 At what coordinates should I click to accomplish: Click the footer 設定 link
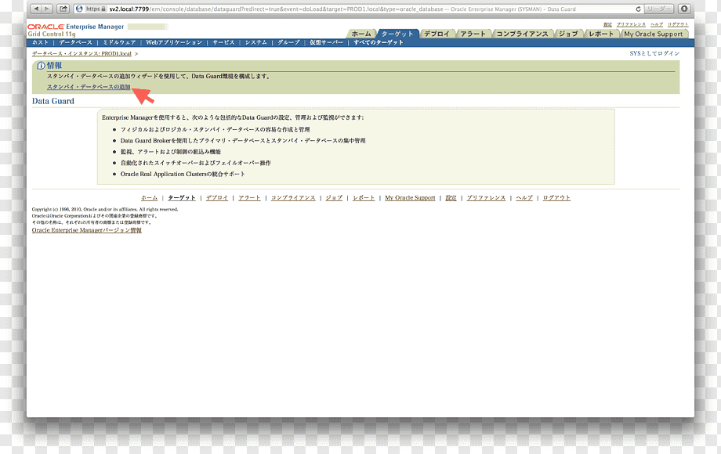451,198
